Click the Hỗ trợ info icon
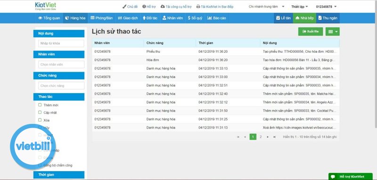377x180 pixels. (144, 7)
